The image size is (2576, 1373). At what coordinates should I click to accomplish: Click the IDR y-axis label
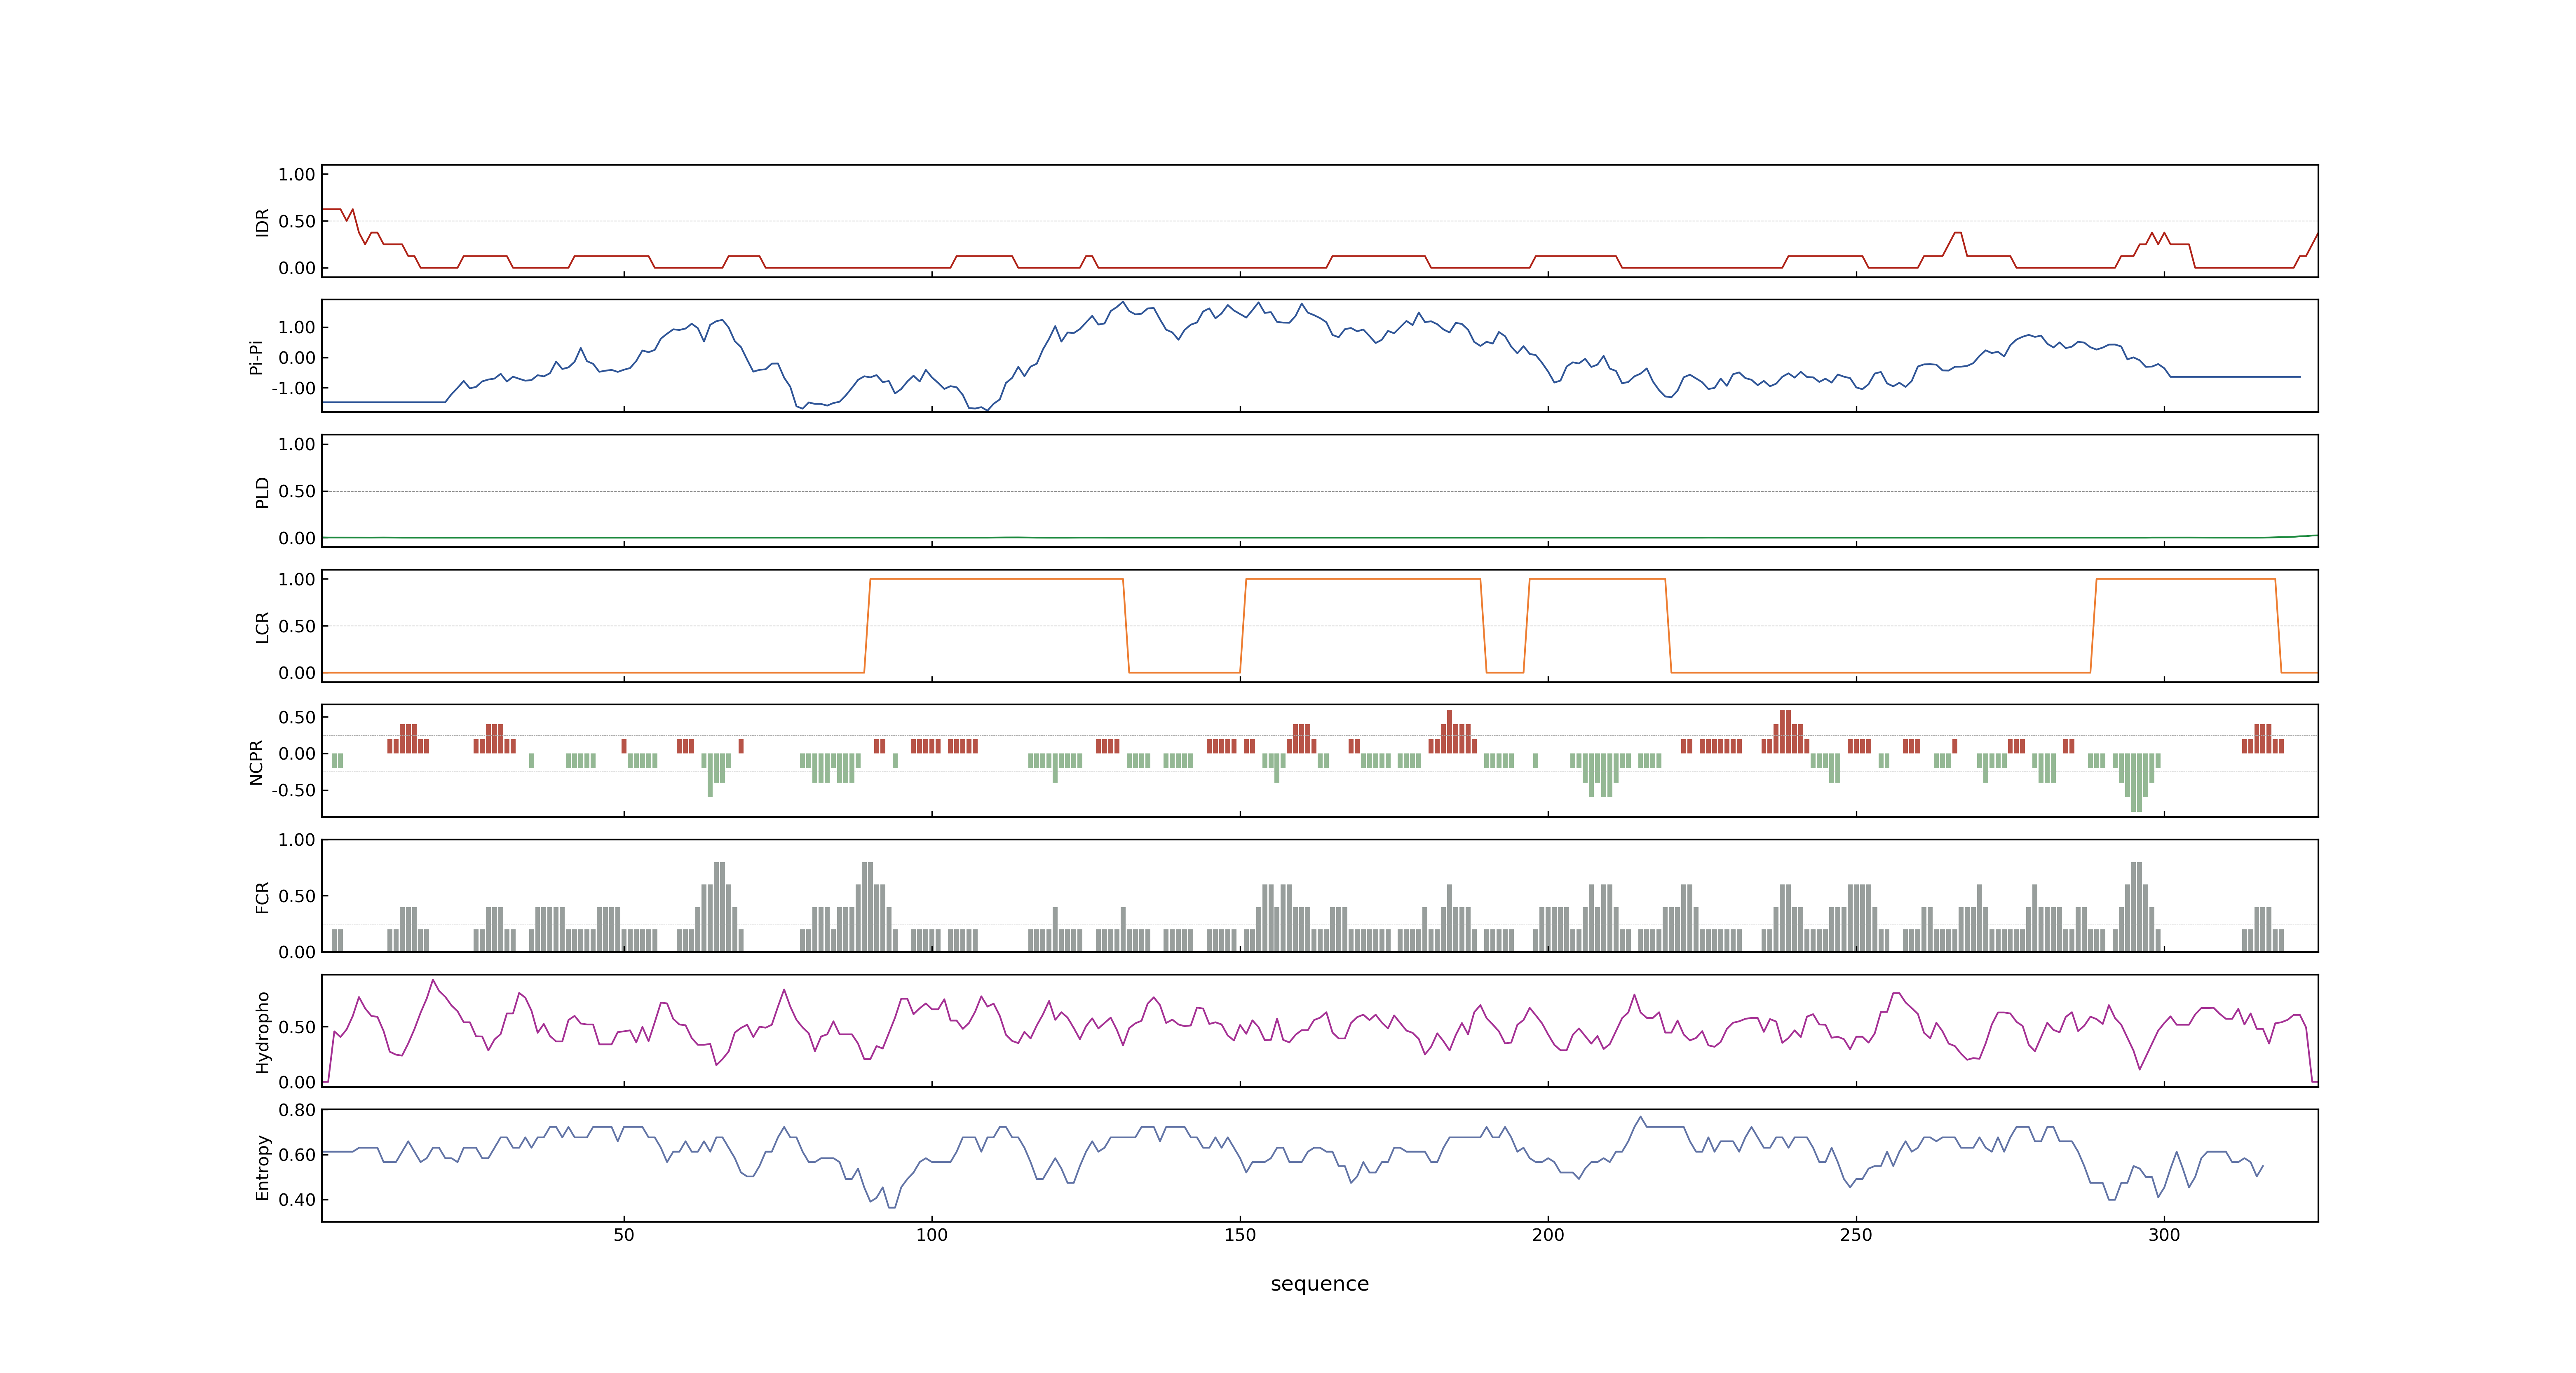click(x=263, y=222)
